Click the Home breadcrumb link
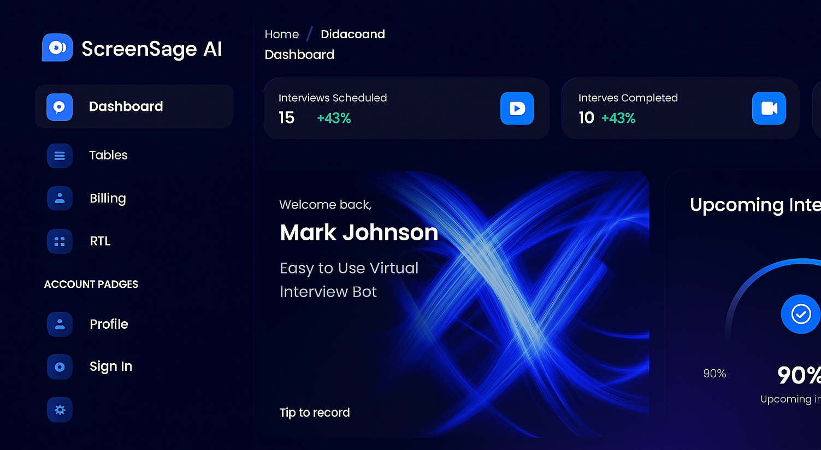 coord(282,34)
